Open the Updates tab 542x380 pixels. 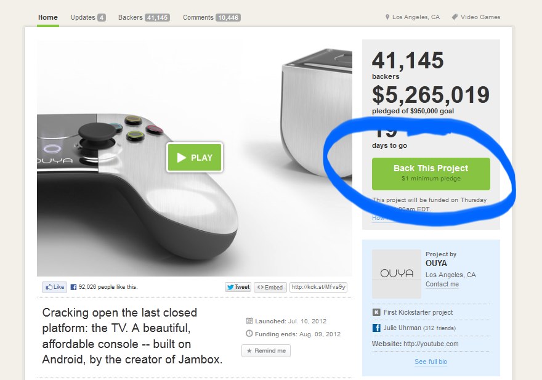88,18
